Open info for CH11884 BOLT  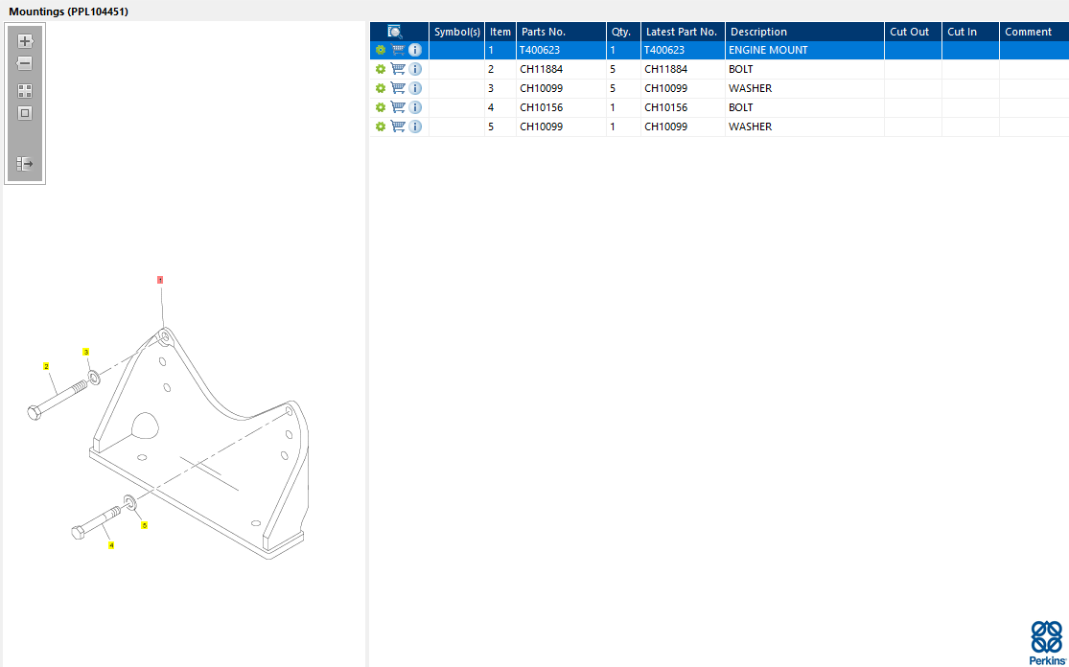tap(415, 69)
